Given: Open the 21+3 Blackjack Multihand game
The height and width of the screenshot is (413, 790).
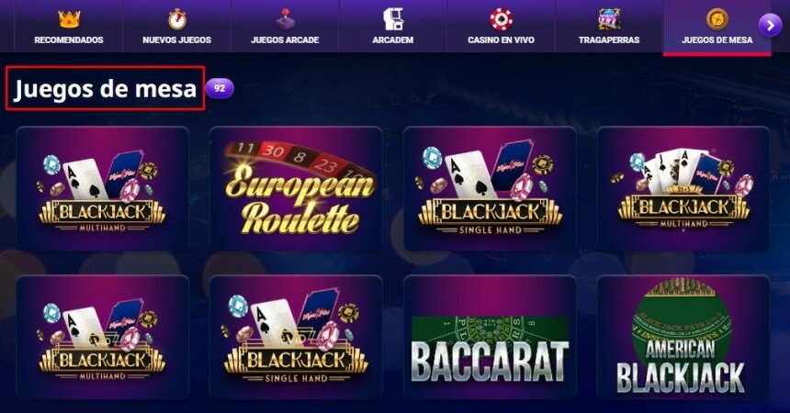Looking at the screenshot, I should point(683,188).
